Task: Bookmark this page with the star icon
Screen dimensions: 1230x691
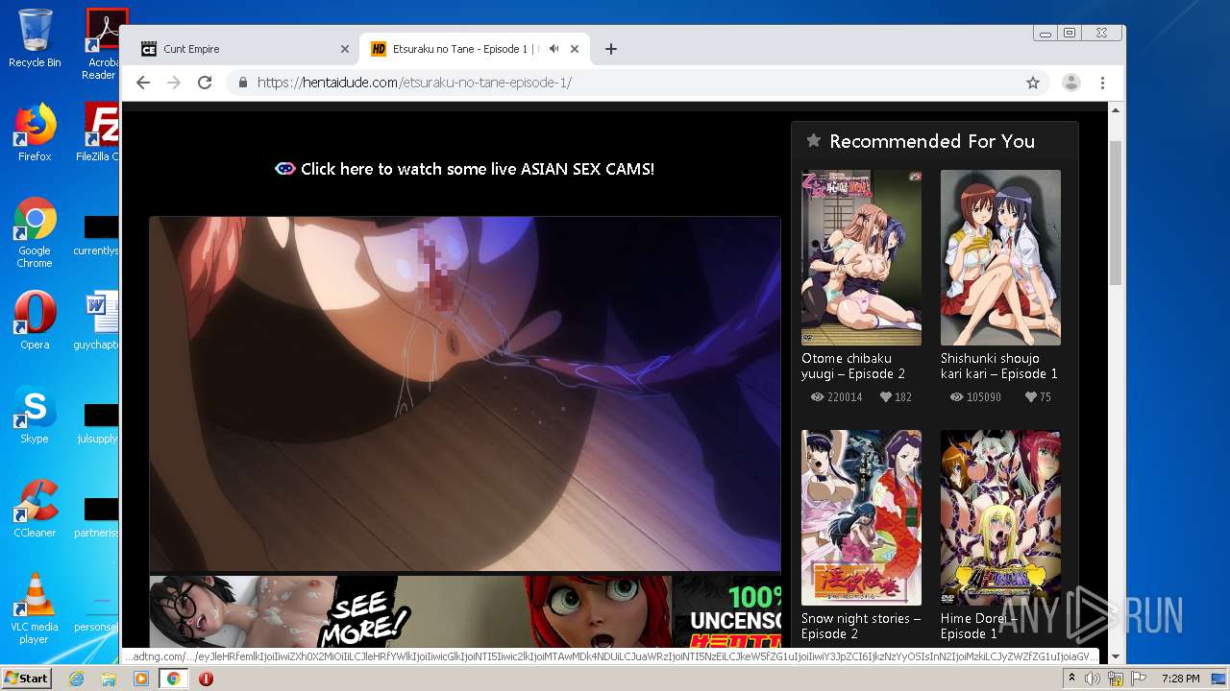Action: (1033, 83)
